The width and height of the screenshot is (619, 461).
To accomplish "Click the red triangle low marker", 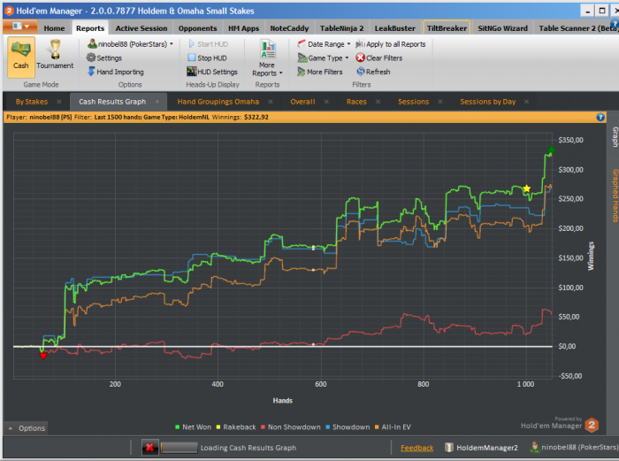I will click(43, 356).
